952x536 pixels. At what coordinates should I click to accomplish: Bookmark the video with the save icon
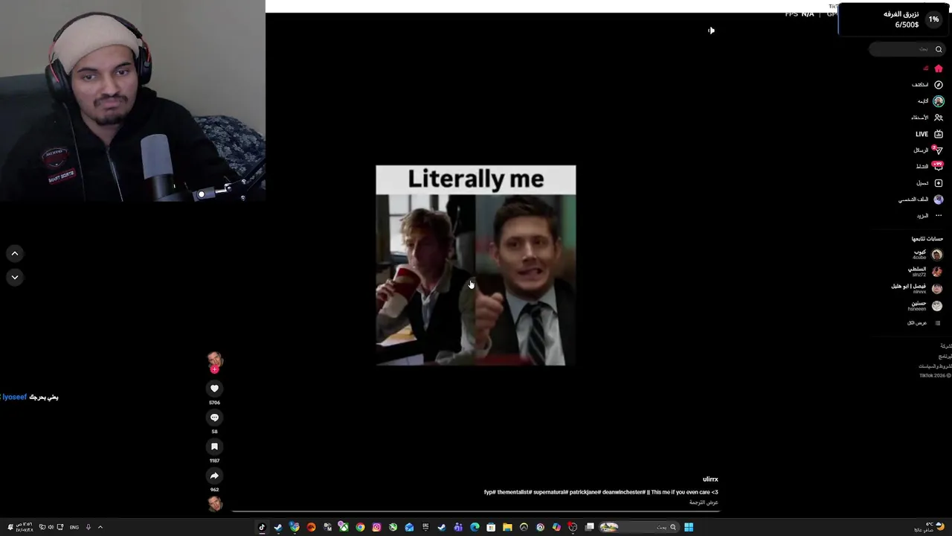tap(214, 447)
